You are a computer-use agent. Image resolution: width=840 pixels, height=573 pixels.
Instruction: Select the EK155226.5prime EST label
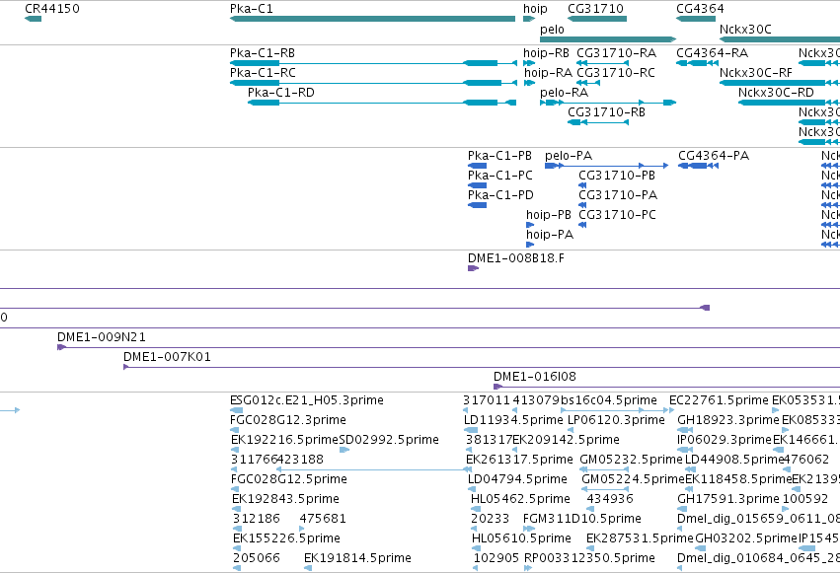point(286,538)
